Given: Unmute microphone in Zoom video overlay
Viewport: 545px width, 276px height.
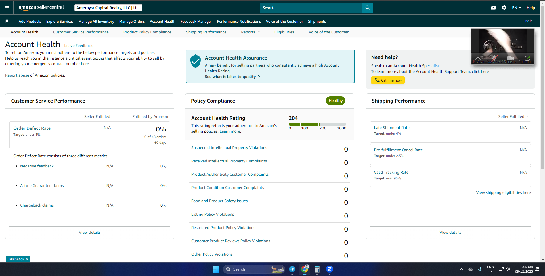Looking at the screenshot, I should coord(495,58).
